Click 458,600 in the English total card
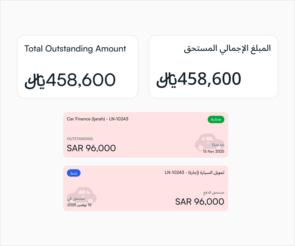The width and height of the screenshot is (295, 246). point(81,80)
